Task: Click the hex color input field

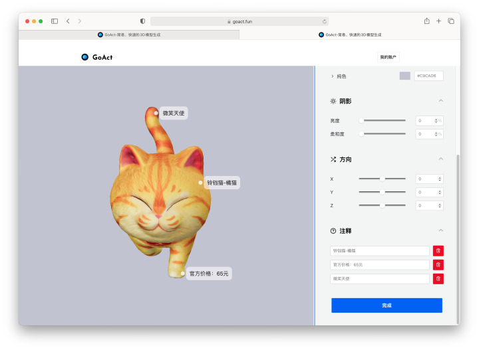Action: 428,76
